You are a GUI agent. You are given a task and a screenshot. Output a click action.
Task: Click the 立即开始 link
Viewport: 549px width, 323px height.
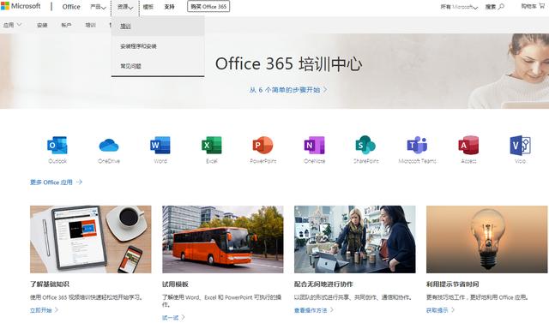(44, 310)
